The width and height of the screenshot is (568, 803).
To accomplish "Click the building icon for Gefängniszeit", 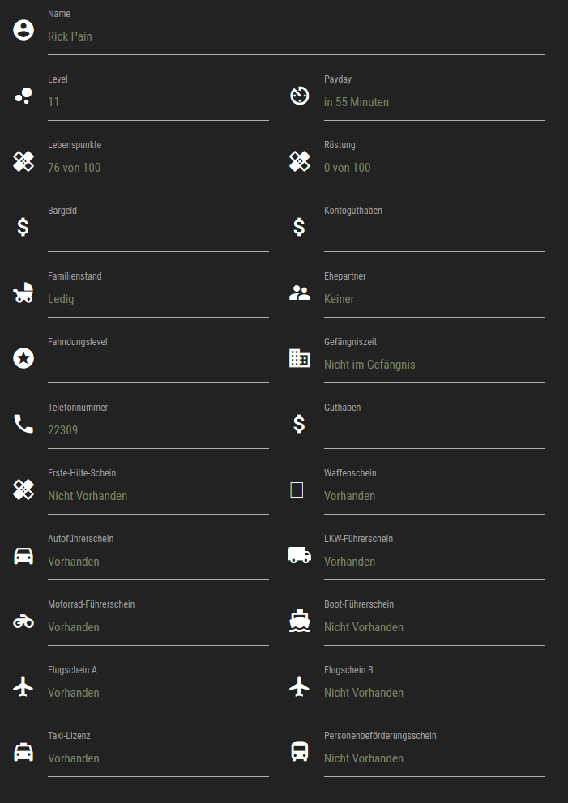I will click(x=300, y=358).
